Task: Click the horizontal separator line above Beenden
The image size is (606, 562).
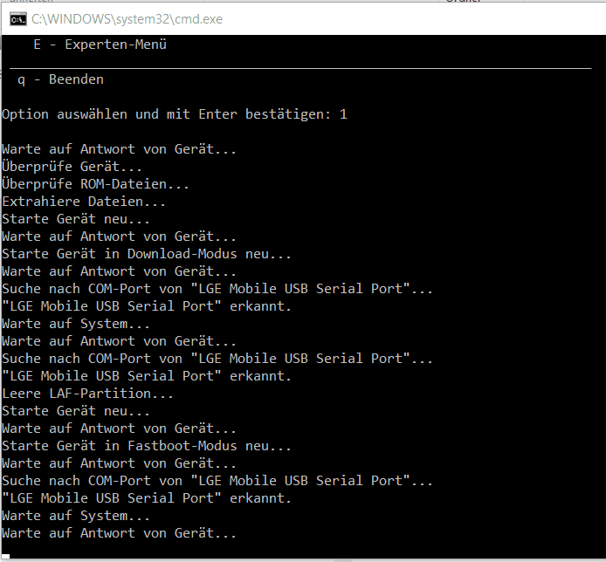Action: pyautogui.click(x=300, y=68)
